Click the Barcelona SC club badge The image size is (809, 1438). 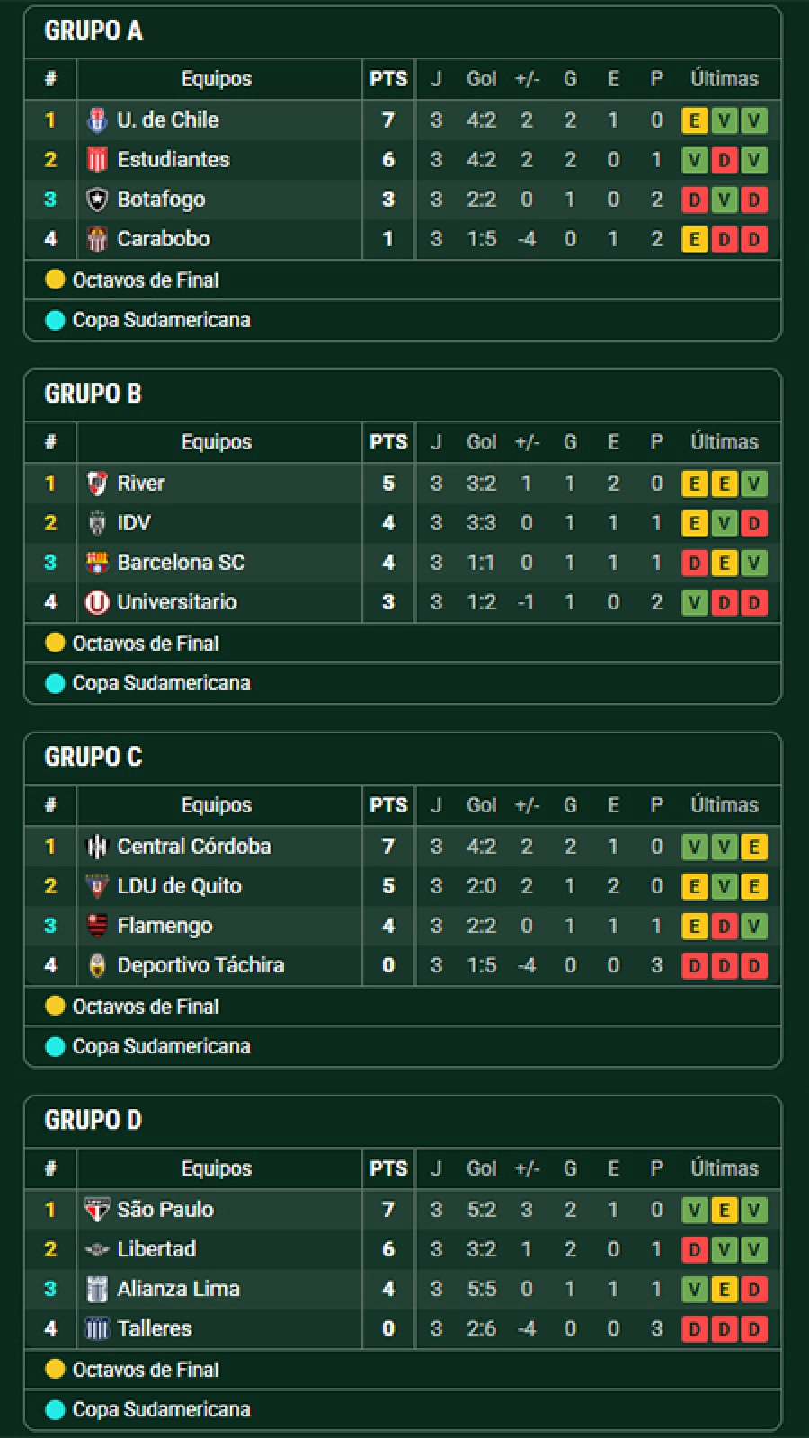click(97, 563)
